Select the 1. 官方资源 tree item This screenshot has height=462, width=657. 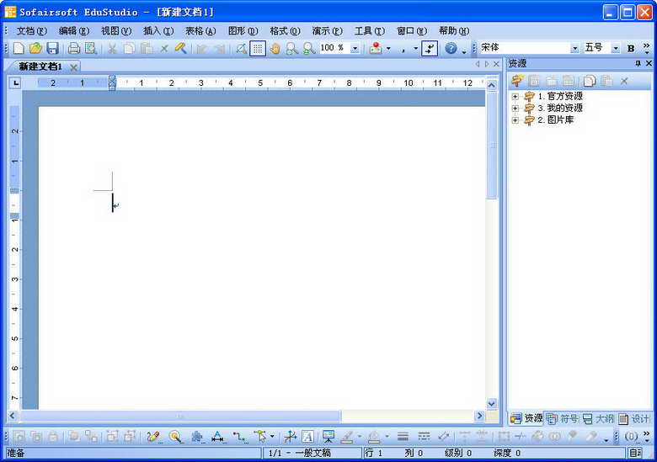(x=560, y=96)
